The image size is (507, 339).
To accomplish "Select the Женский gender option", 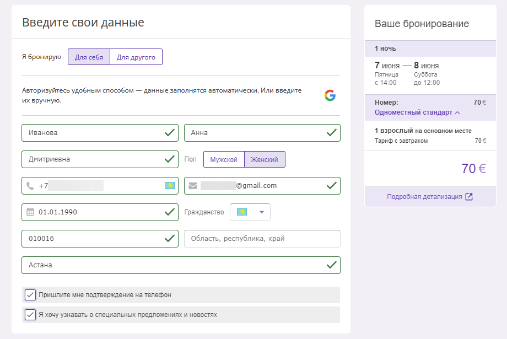I will click(x=265, y=159).
